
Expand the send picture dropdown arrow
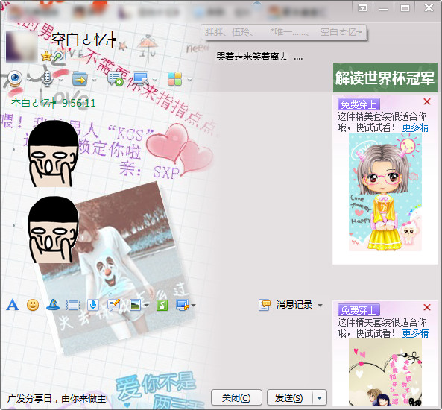147,306
